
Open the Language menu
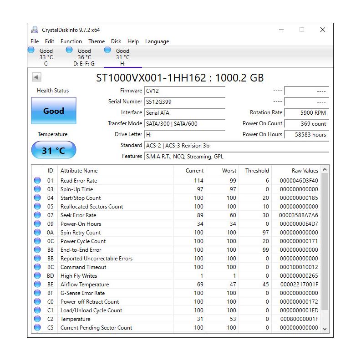point(157,41)
